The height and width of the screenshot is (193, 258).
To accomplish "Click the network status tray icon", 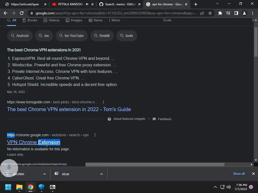I will (x=222, y=187).
